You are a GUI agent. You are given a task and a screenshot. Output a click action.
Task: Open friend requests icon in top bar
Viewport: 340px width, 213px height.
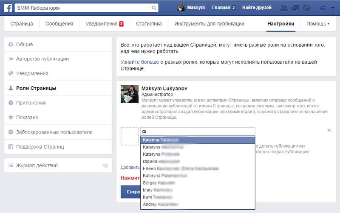[285, 8]
